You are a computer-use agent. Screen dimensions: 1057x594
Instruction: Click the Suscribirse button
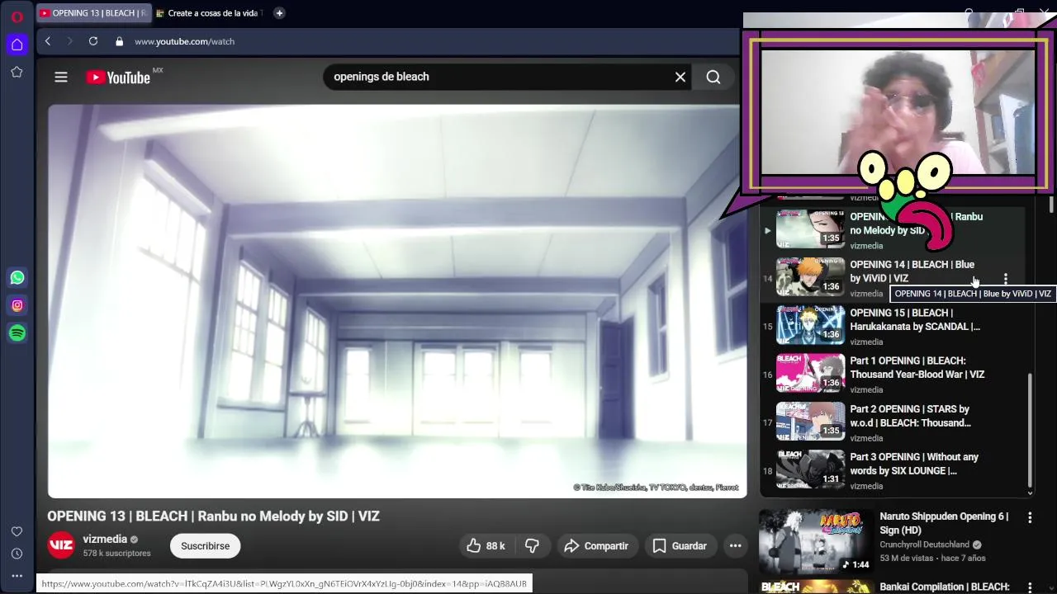[205, 546]
